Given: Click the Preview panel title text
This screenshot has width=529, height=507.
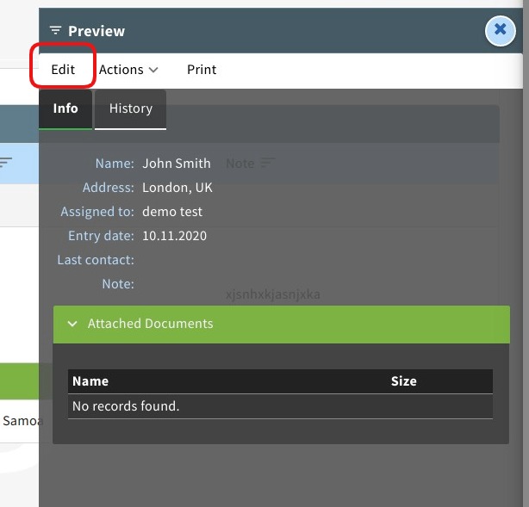Looking at the screenshot, I should point(96,31).
